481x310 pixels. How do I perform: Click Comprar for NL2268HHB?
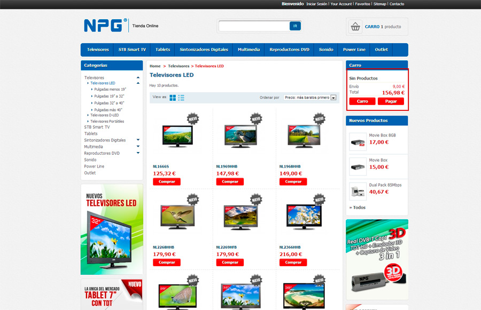(167, 263)
